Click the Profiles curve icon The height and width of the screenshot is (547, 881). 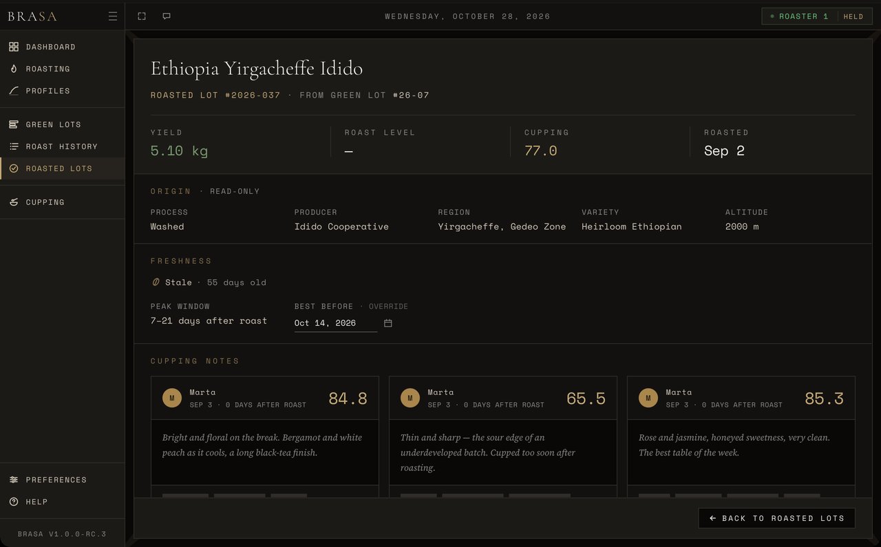pos(14,91)
